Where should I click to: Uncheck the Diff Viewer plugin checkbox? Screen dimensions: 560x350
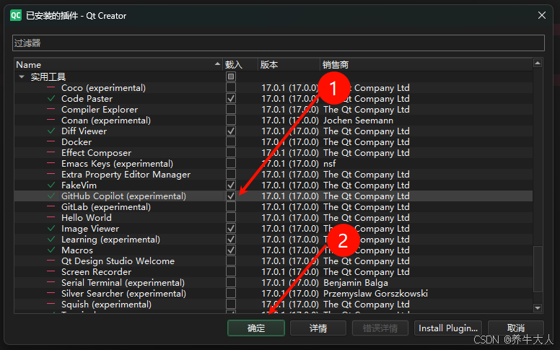(x=231, y=131)
